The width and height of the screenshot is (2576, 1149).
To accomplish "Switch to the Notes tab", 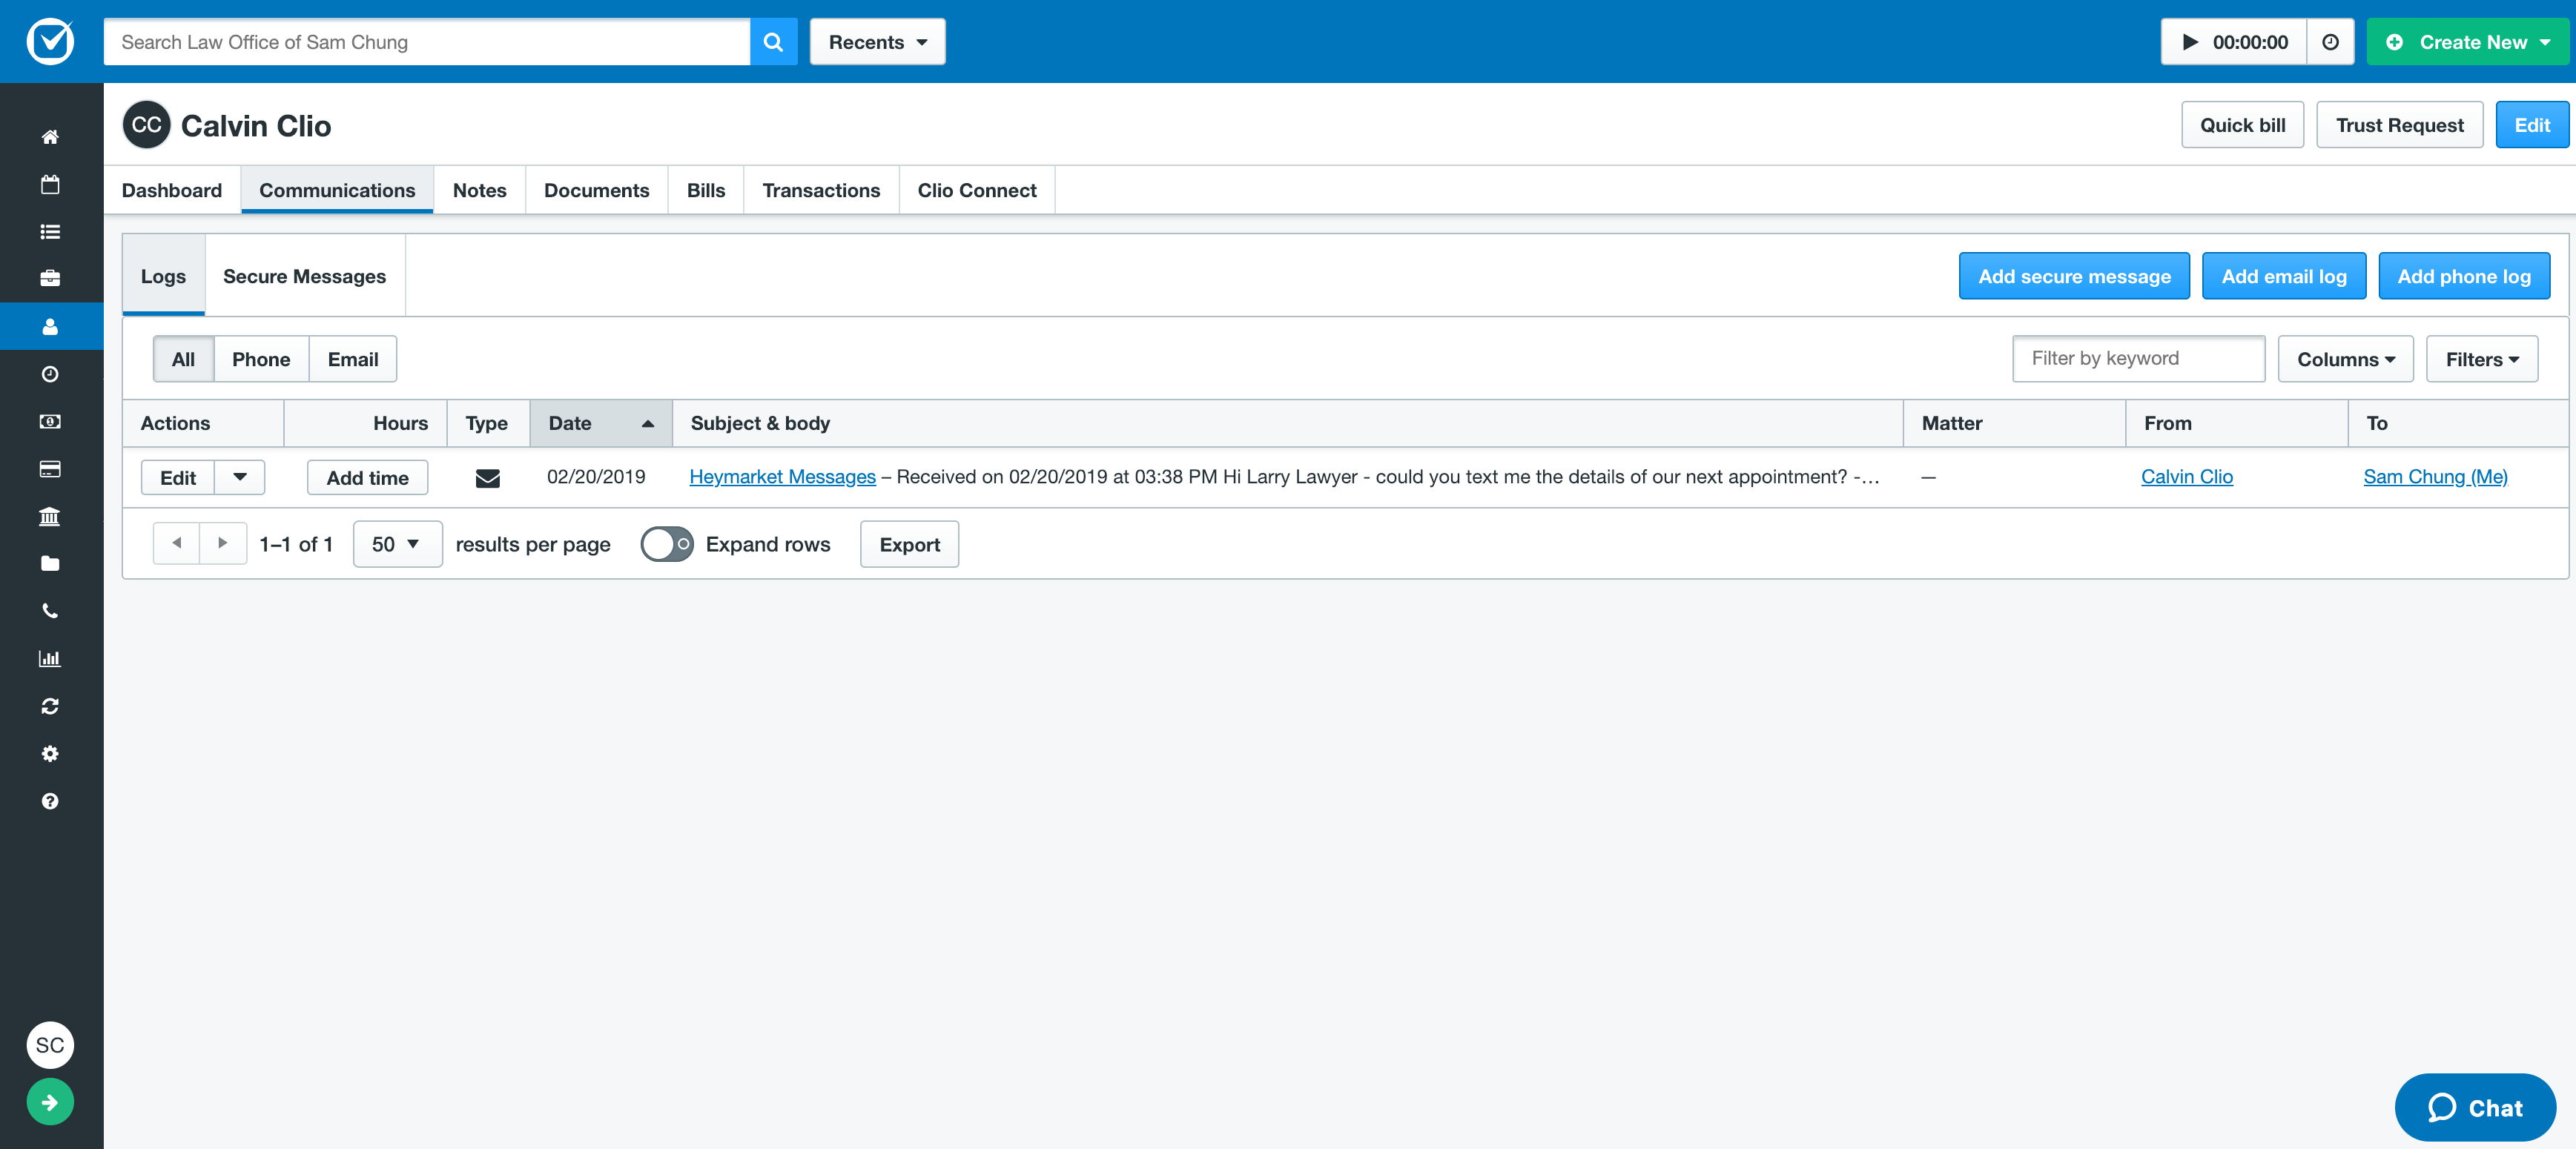I will point(479,190).
